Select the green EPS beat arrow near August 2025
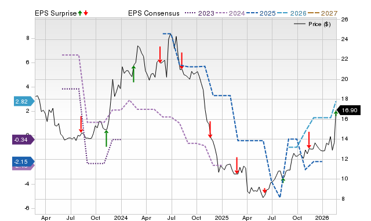This screenshot has height=221, width=371. tap(283, 181)
